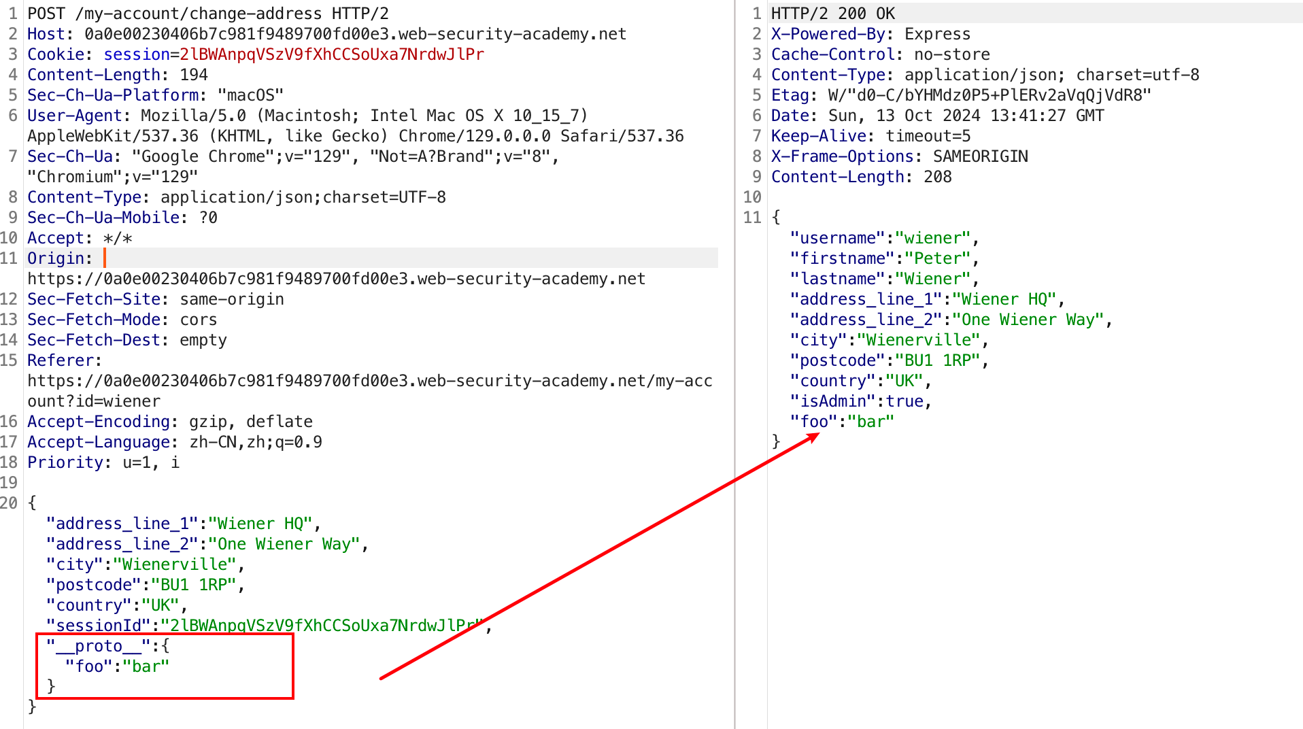Click the HTTP/2 200 OK status line
Image resolution: width=1303 pixels, height=729 pixels.
833,14
